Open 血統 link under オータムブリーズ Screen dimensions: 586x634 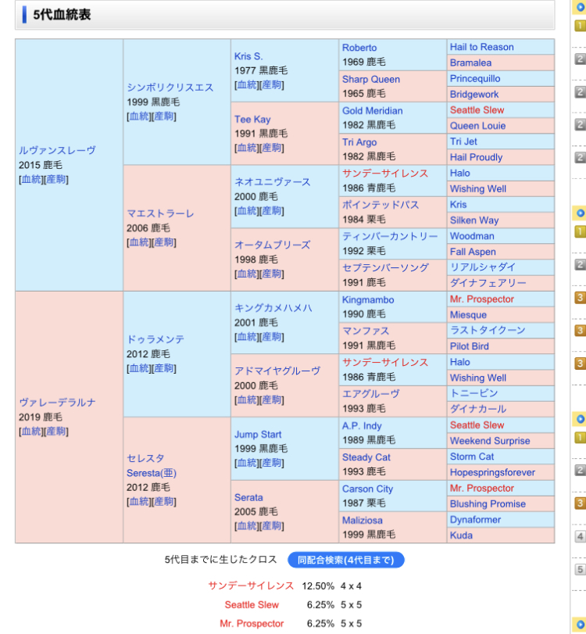click(248, 274)
